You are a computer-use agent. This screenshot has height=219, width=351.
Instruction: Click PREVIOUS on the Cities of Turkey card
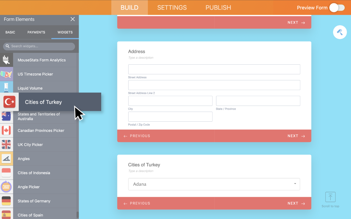[137, 203]
